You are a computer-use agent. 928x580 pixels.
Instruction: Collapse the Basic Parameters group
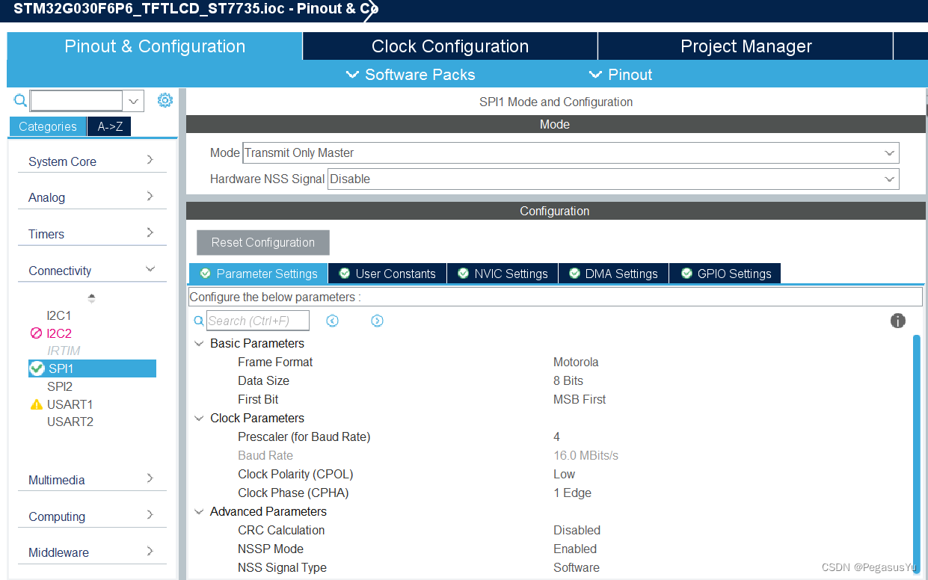tap(199, 344)
